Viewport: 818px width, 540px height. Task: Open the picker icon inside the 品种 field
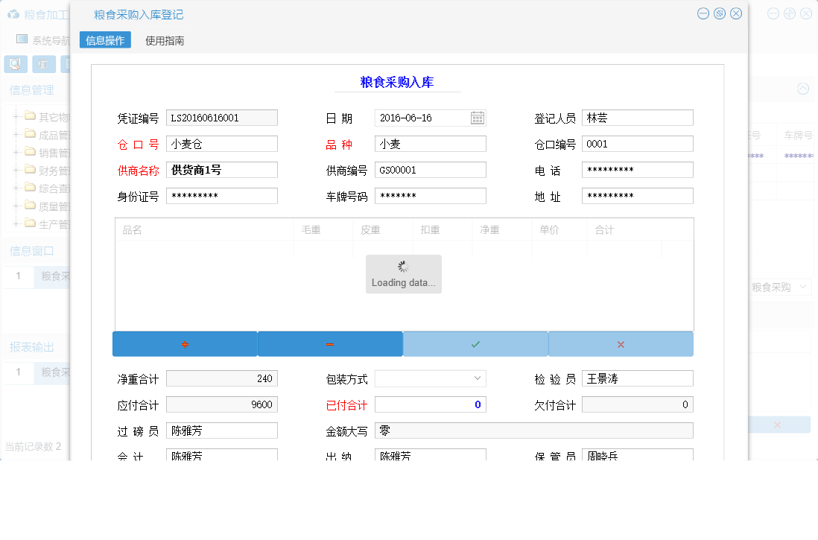[476, 144]
